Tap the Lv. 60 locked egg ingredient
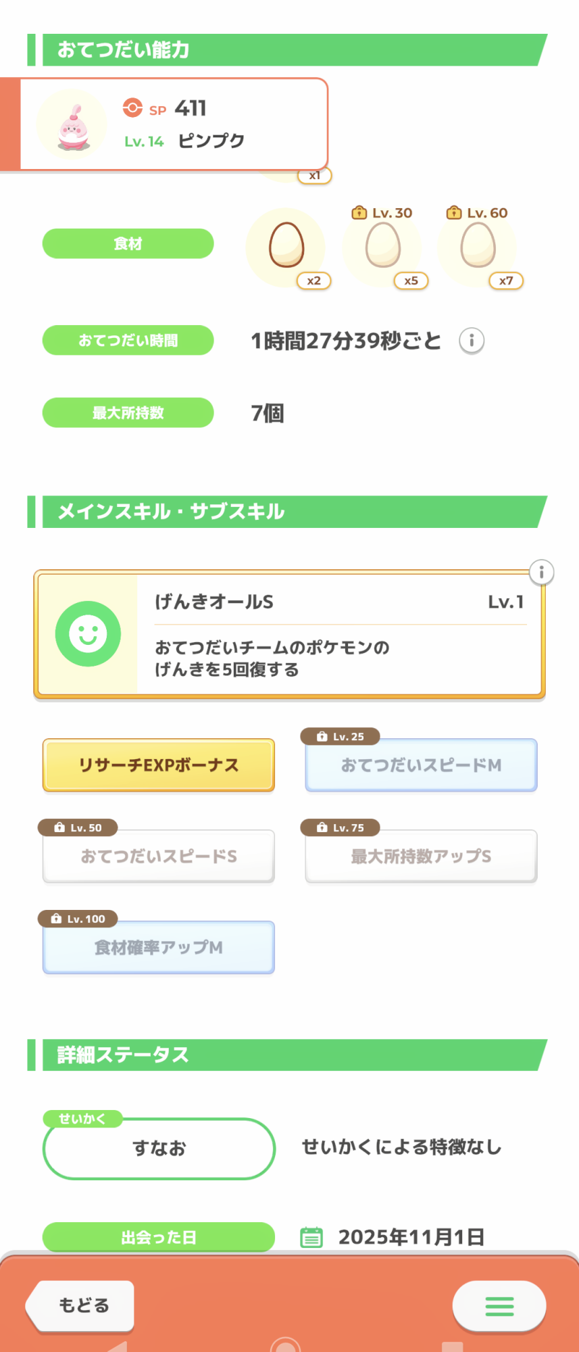This screenshot has height=1352, width=579. (478, 246)
